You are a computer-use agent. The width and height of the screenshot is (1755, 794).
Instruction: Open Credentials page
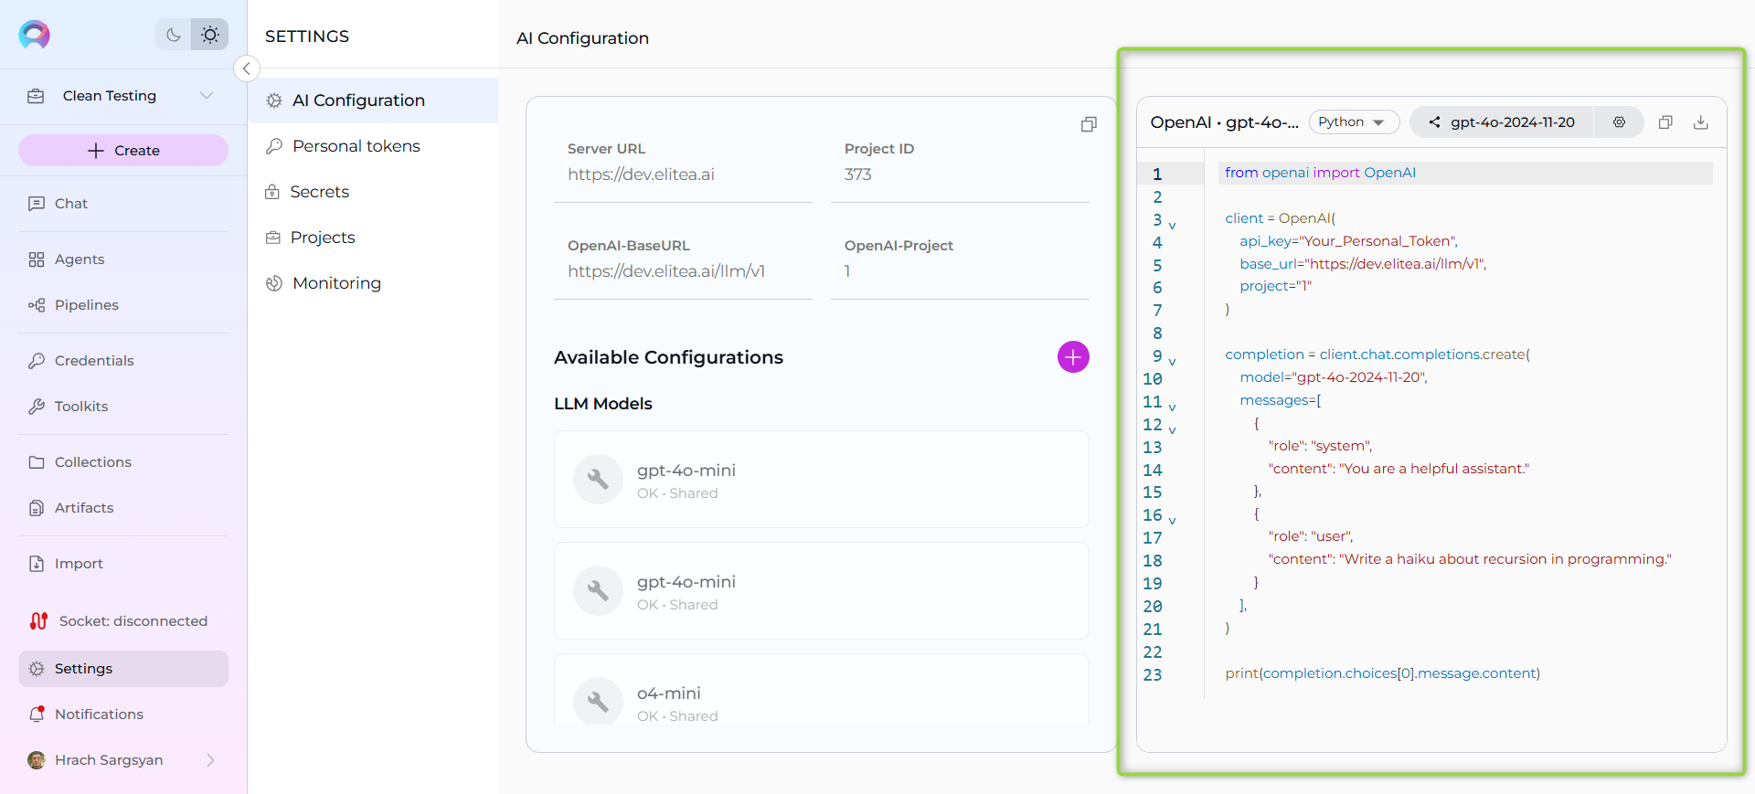123,361
